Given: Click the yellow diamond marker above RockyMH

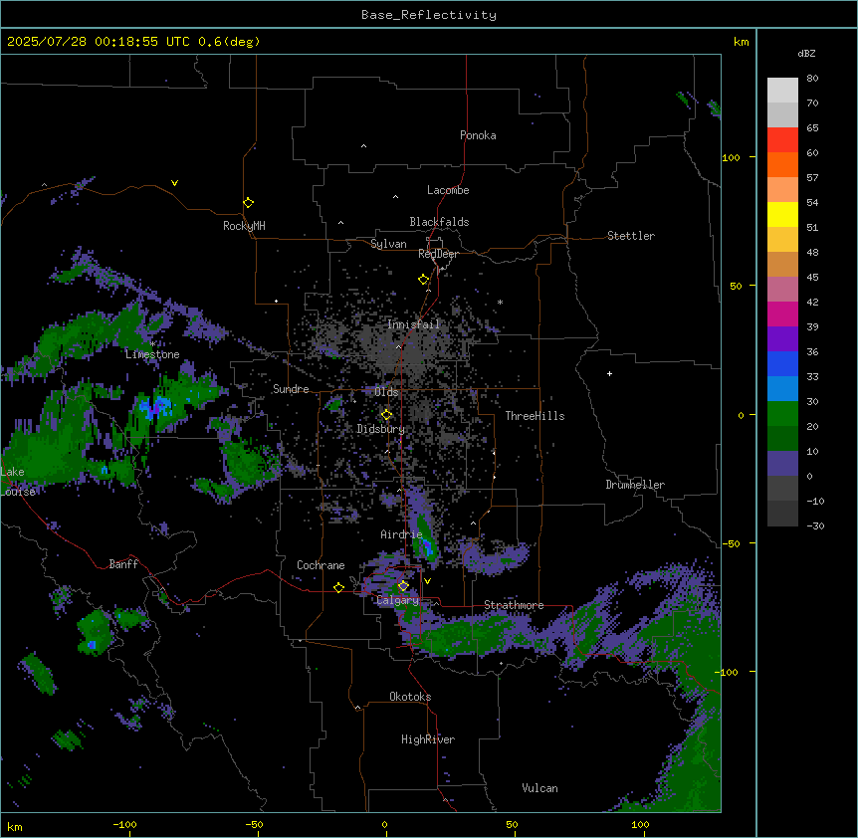Looking at the screenshot, I should [248, 203].
